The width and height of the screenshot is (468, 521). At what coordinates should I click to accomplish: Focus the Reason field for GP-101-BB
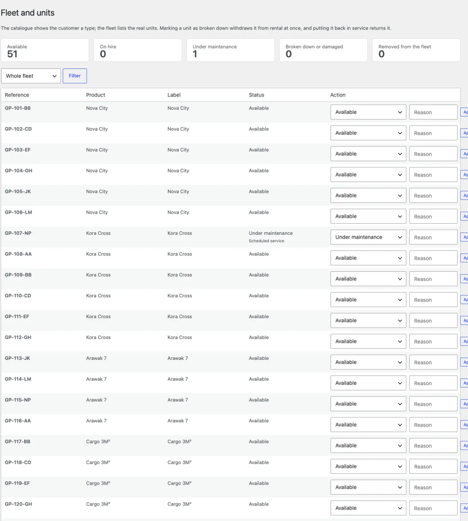click(x=433, y=112)
